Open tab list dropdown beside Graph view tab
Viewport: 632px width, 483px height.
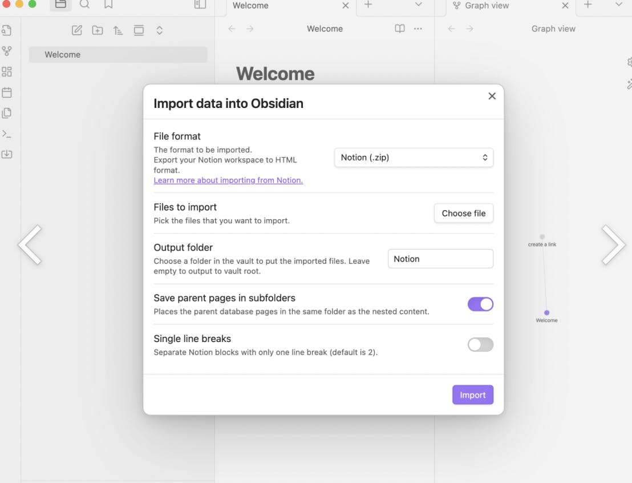(x=619, y=5)
